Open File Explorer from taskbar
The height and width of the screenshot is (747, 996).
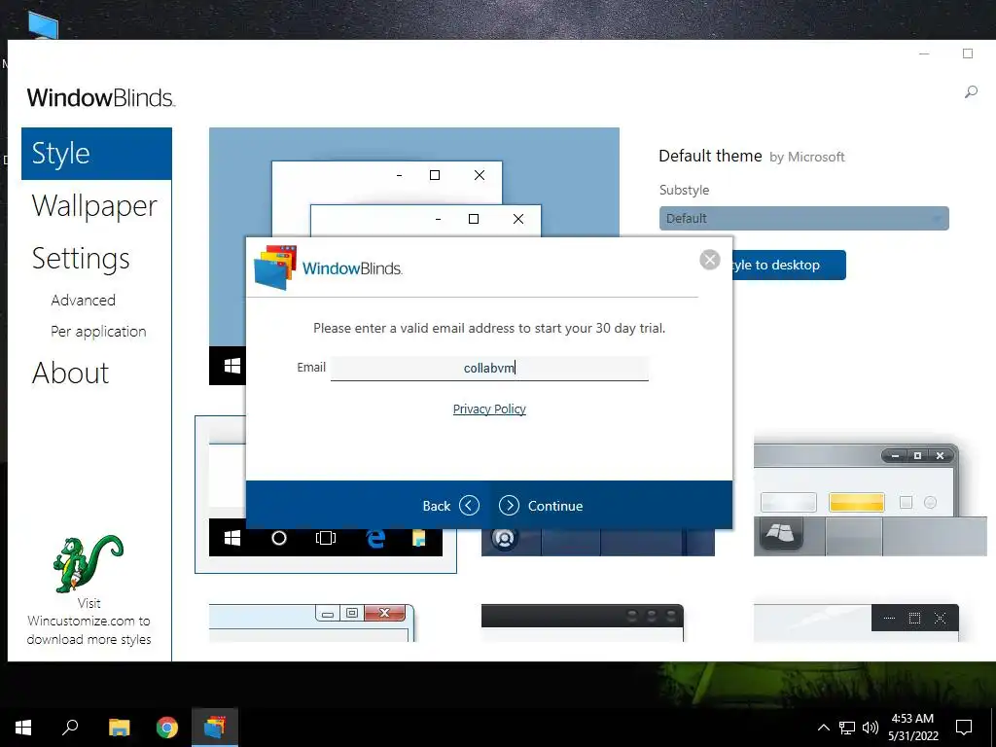(x=119, y=728)
